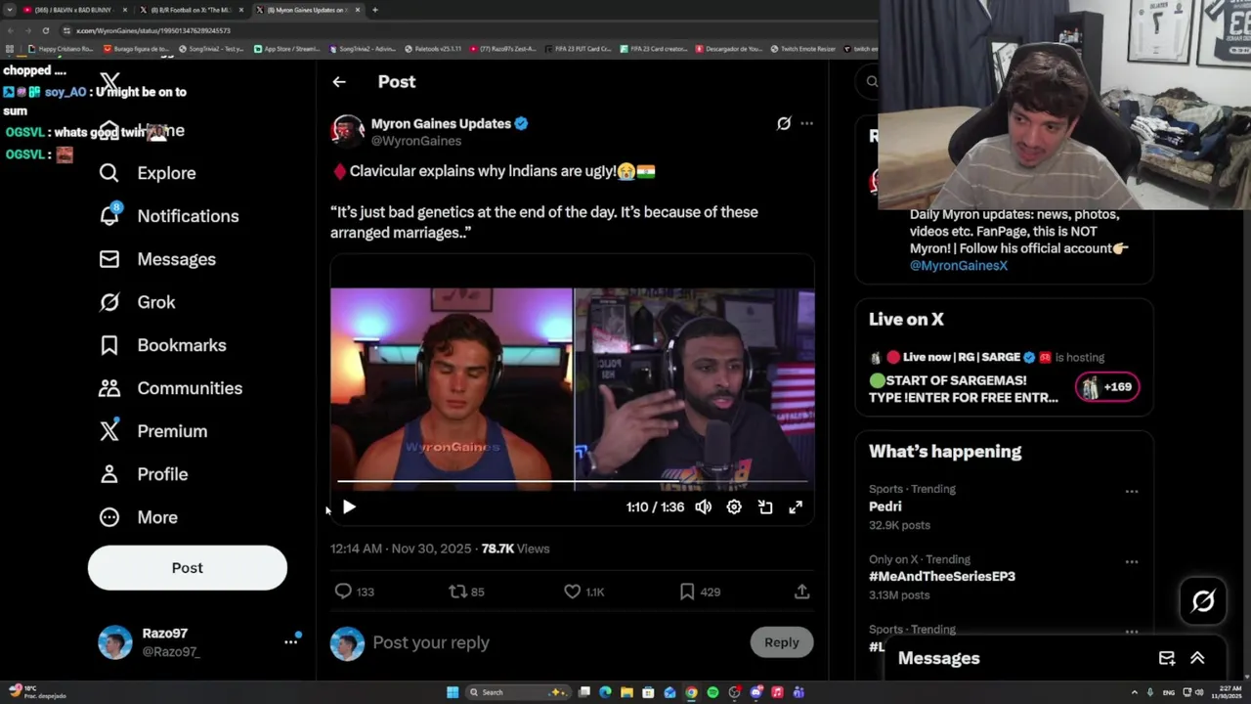Open the post's three-dot options menu

click(806, 123)
